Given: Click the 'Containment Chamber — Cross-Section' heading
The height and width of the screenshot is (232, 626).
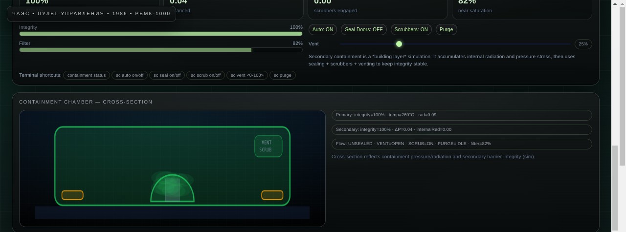Looking at the screenshot, I should click(86, 102).
